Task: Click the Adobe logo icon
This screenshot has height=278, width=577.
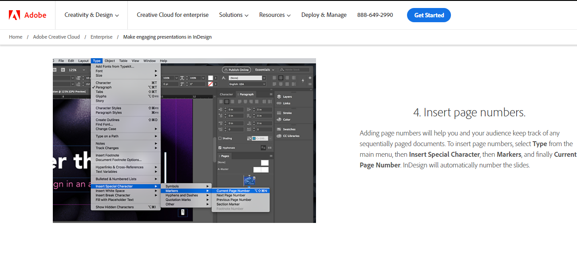Action: tap(14, 15)
